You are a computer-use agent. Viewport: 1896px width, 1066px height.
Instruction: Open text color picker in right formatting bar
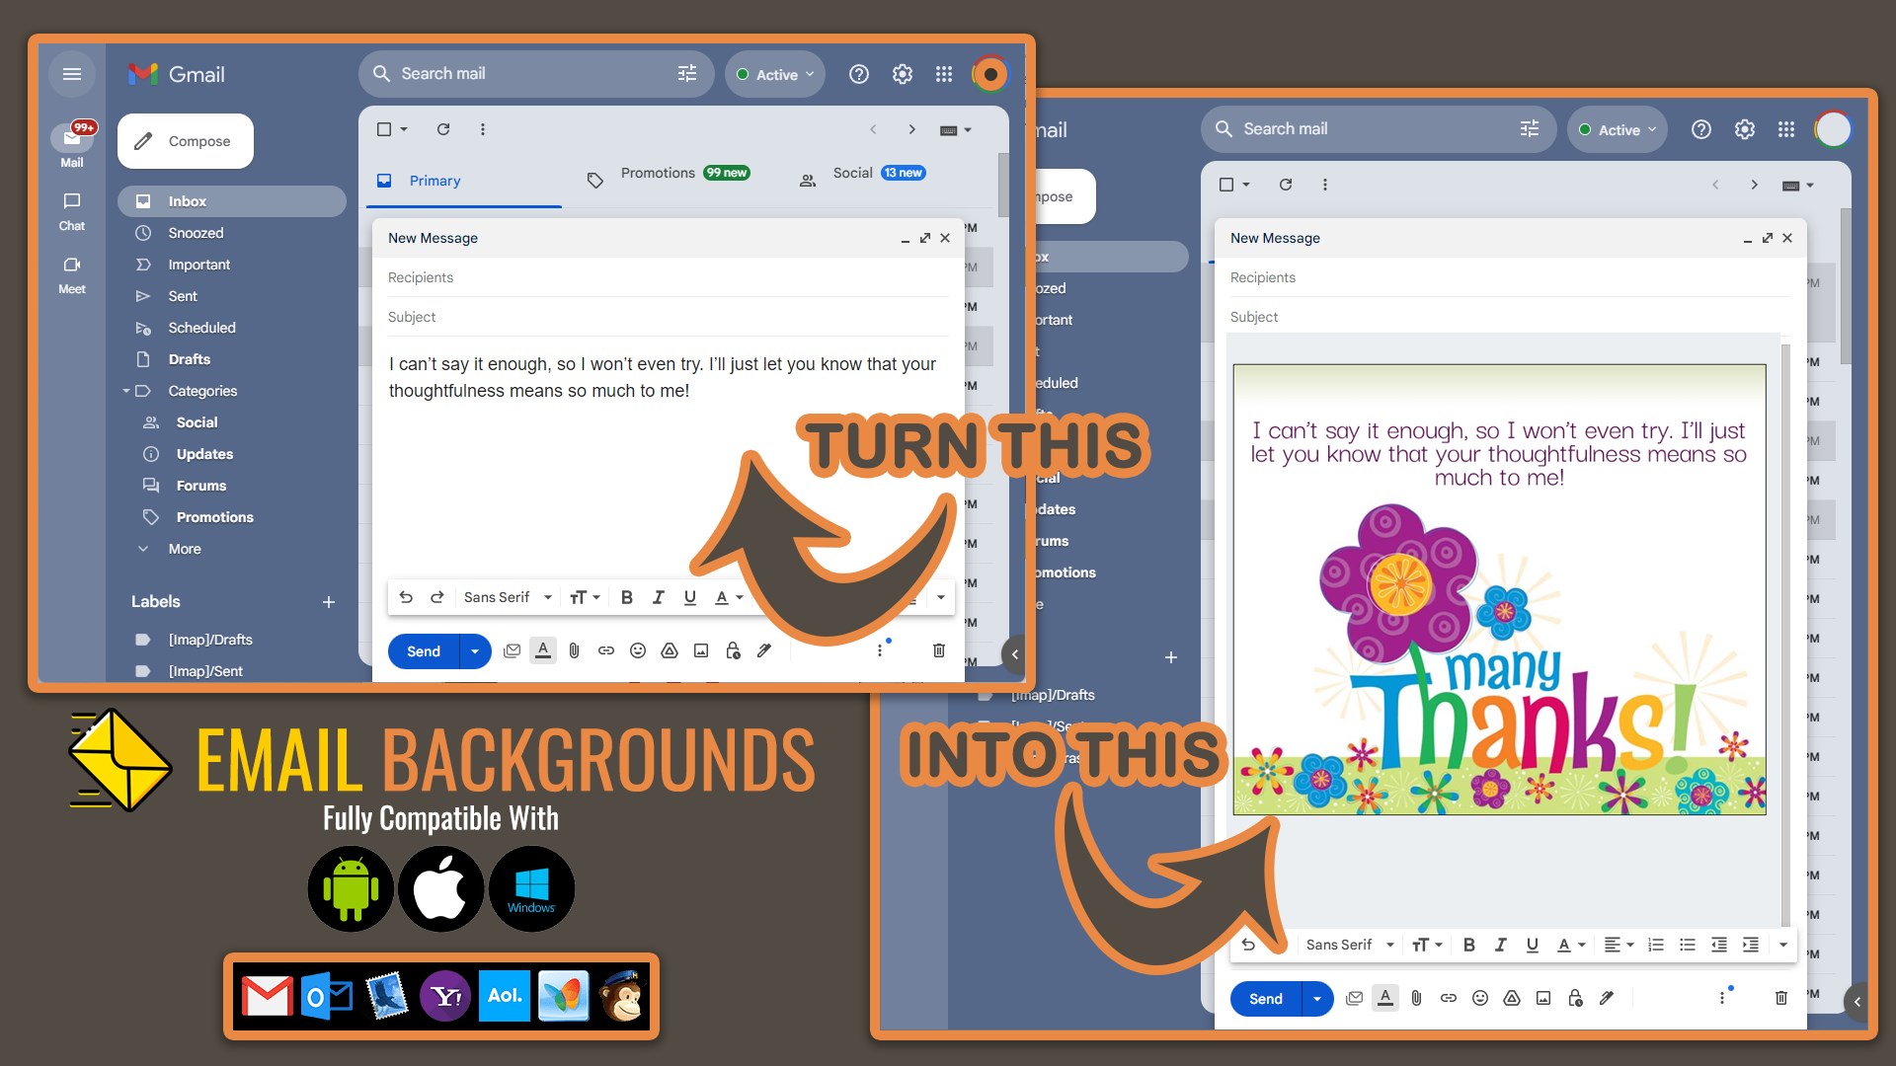pos(1570,945)
